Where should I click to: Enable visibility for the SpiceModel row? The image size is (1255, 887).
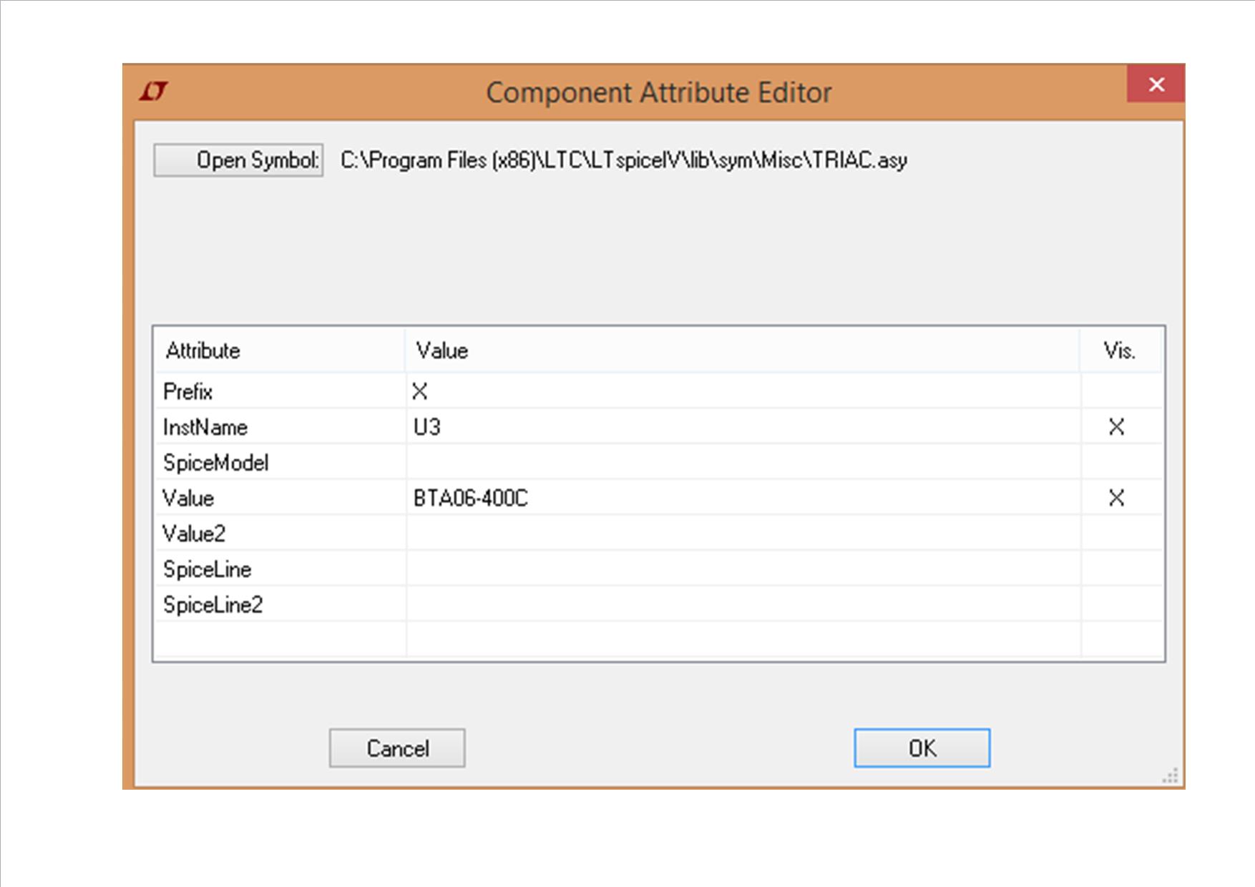pos(1120,462)
